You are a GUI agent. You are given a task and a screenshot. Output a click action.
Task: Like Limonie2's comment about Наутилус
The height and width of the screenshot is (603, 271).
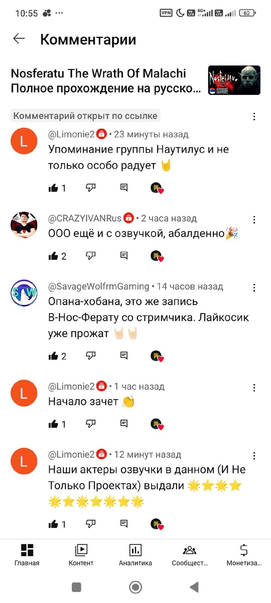click(x=54, y=187)
